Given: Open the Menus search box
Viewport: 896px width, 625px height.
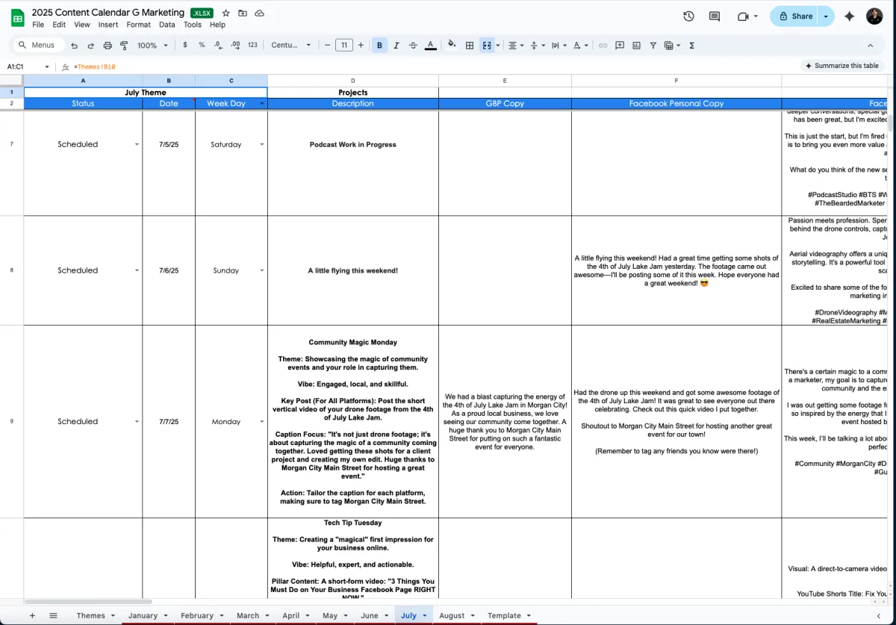Looking at the screenshot, I should pos(39,46).
